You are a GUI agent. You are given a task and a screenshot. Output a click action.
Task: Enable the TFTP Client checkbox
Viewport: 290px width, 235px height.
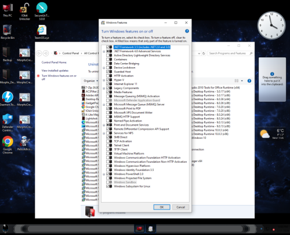pyautogui.click(x=108, y=149)
